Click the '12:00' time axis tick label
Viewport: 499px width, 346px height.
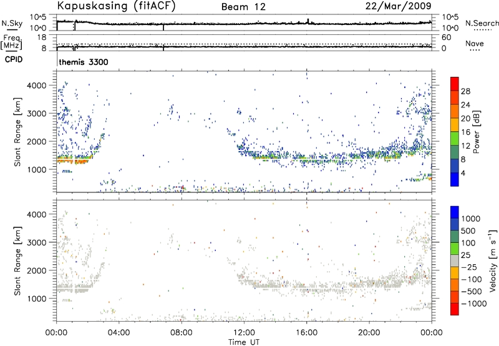[244, 333]
